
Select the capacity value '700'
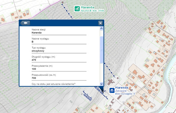(x=34, y=78)
